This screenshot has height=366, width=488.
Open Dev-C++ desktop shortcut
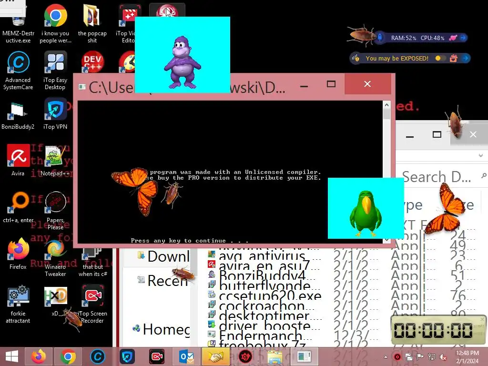(92, 61)
